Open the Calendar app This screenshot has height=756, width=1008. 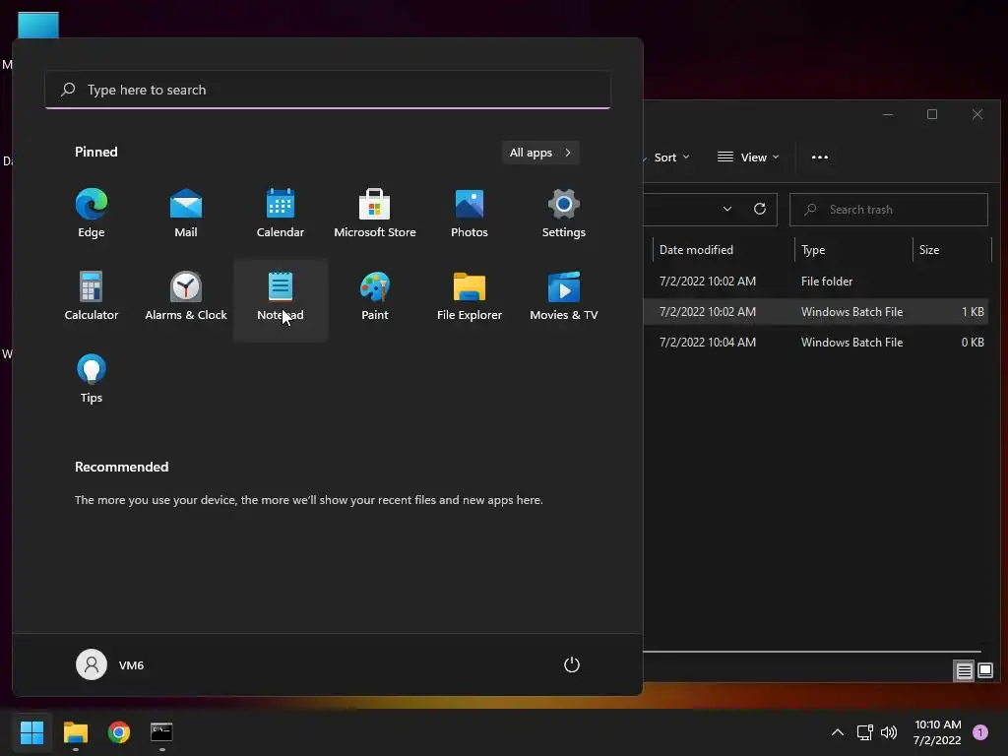point(281,214)
